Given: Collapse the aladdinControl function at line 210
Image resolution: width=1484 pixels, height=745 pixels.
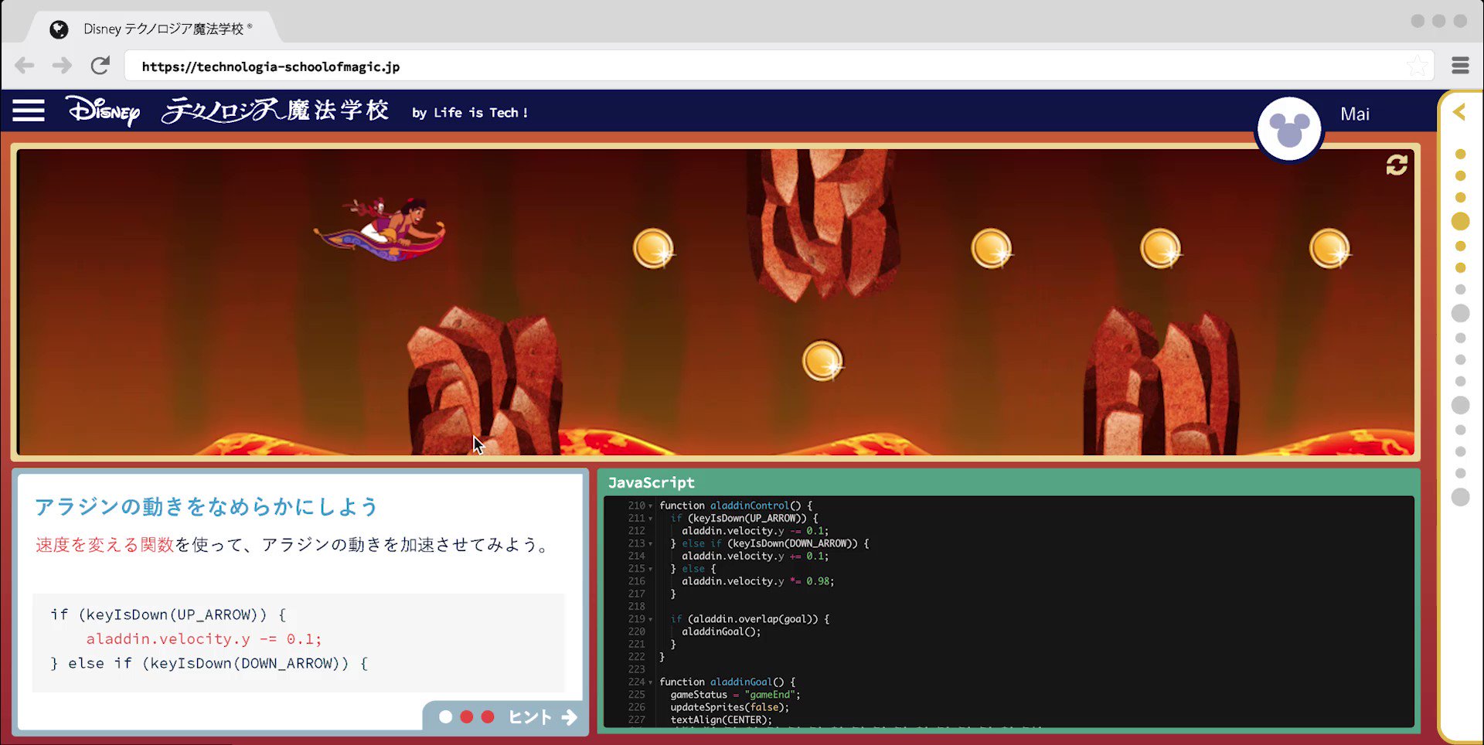Looking at the screenshot, I should tap(651, 506).
